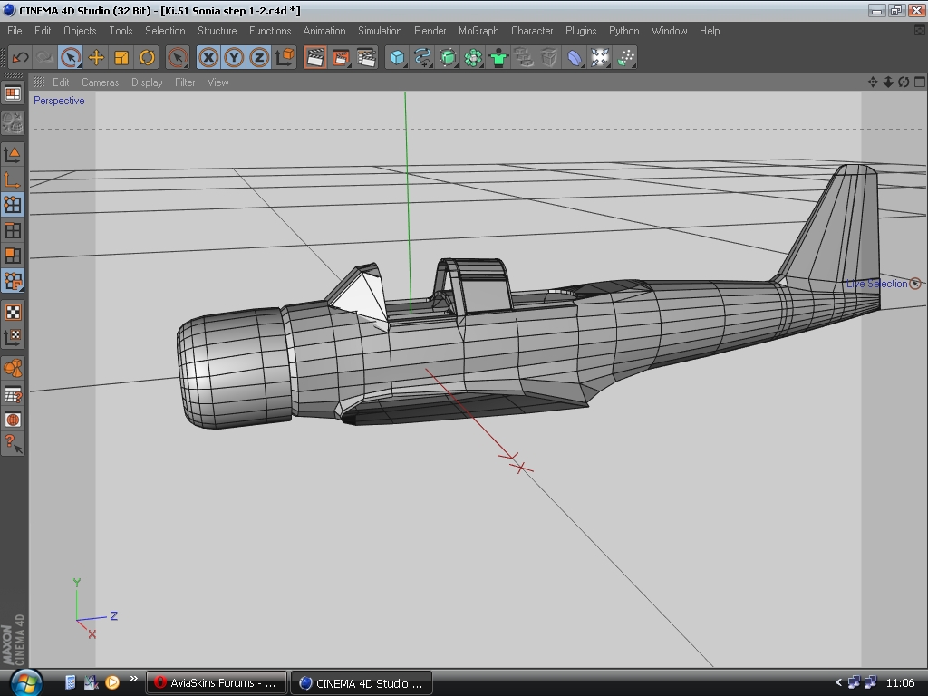Toggle Y-axis lock

tap(234, 58)
